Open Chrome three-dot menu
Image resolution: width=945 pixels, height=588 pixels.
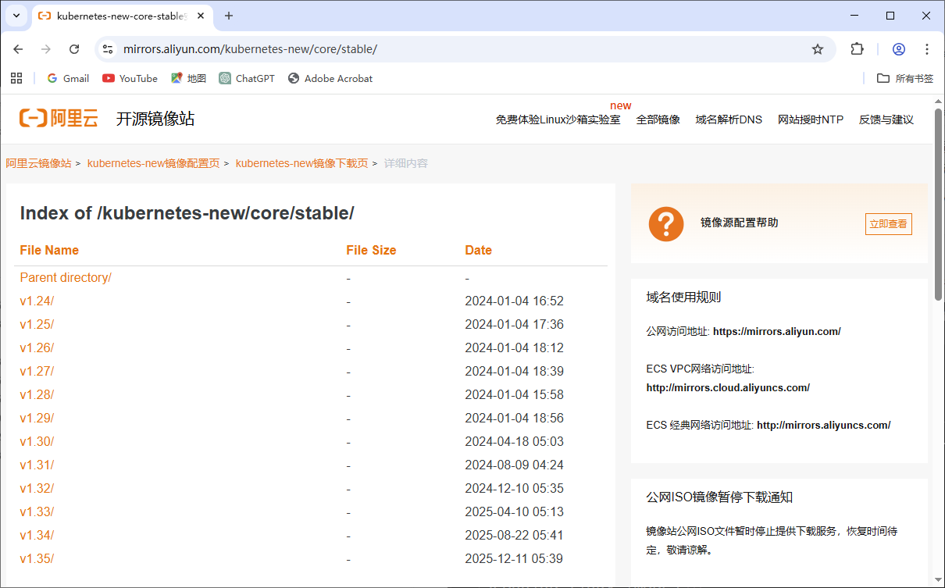[927, 49]
